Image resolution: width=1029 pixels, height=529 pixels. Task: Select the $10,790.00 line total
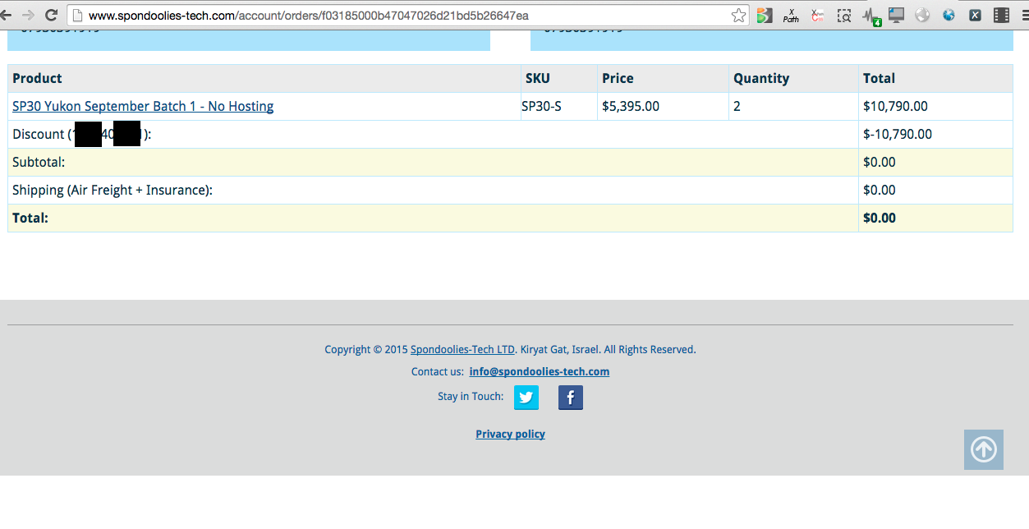point(896,106)
